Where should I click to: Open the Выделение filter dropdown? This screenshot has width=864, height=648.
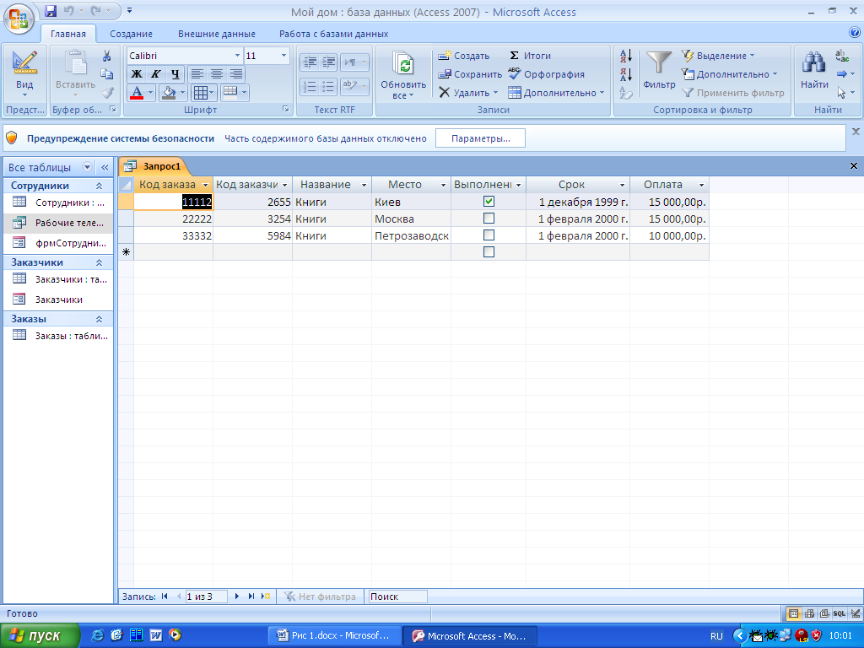pos(718,56)
